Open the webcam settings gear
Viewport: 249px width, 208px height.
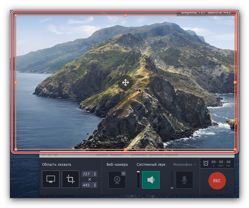click(x=123, y=173)
